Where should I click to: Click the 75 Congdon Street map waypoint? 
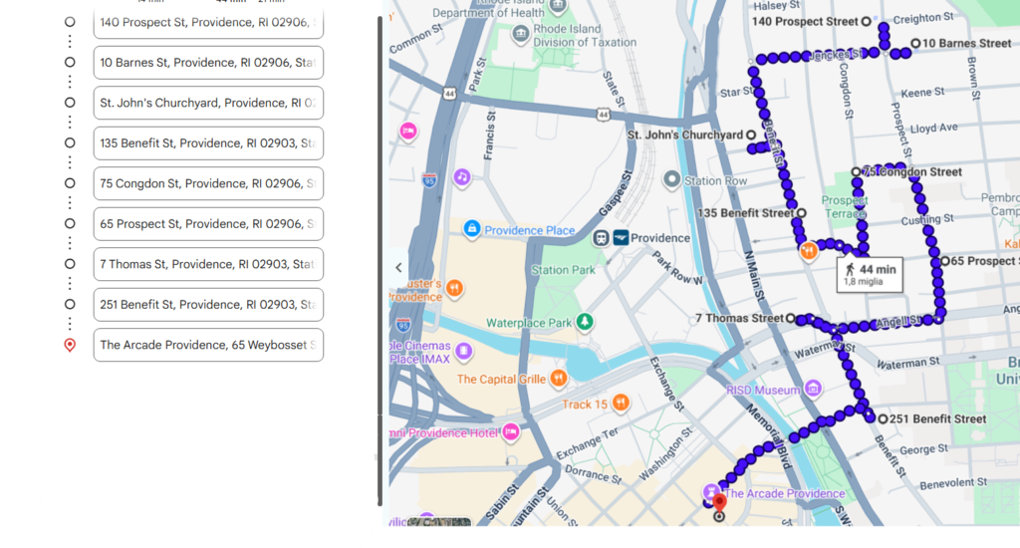click(x=856, y=171)
